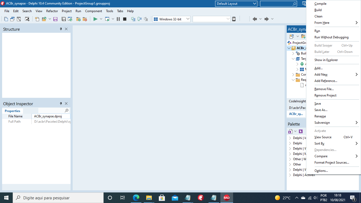Click the New Items toolbar icon

(37, 19)
